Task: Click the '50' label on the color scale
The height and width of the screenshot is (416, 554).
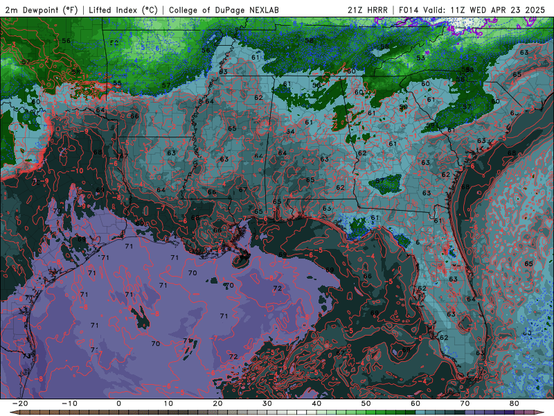Action: point(366,404)
